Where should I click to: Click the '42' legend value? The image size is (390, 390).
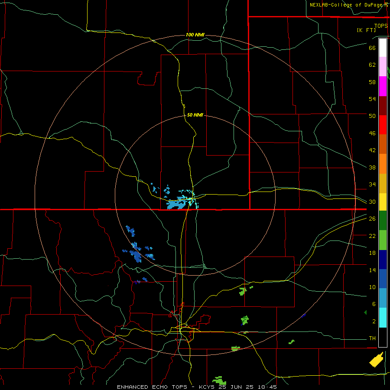point(372,150)
